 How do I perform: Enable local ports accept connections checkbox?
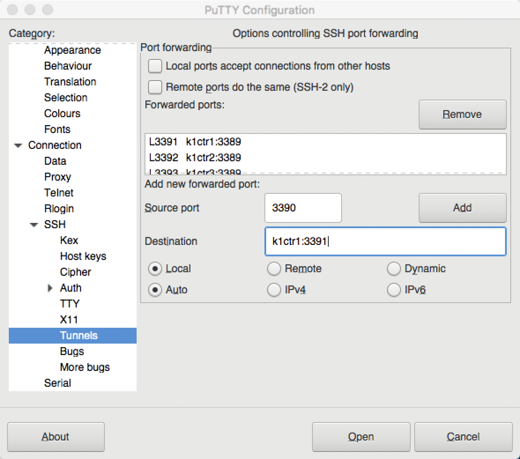click(x=155, y=66)
